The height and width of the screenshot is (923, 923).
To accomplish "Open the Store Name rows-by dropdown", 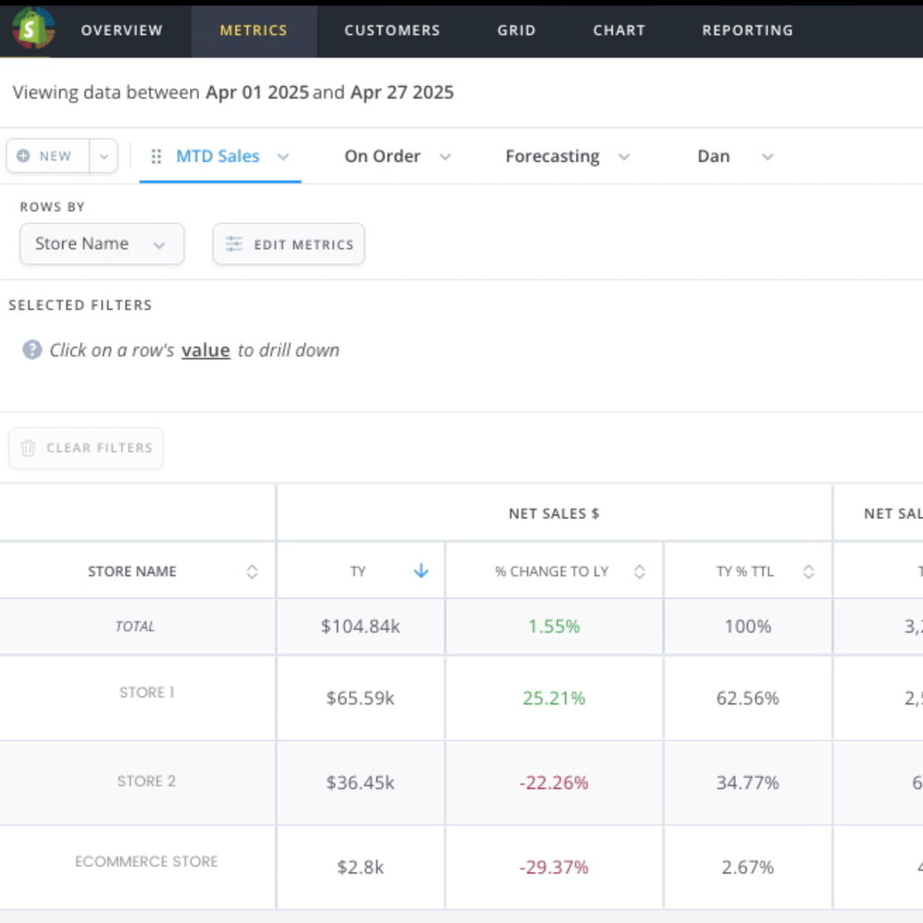I will (102, 244).
